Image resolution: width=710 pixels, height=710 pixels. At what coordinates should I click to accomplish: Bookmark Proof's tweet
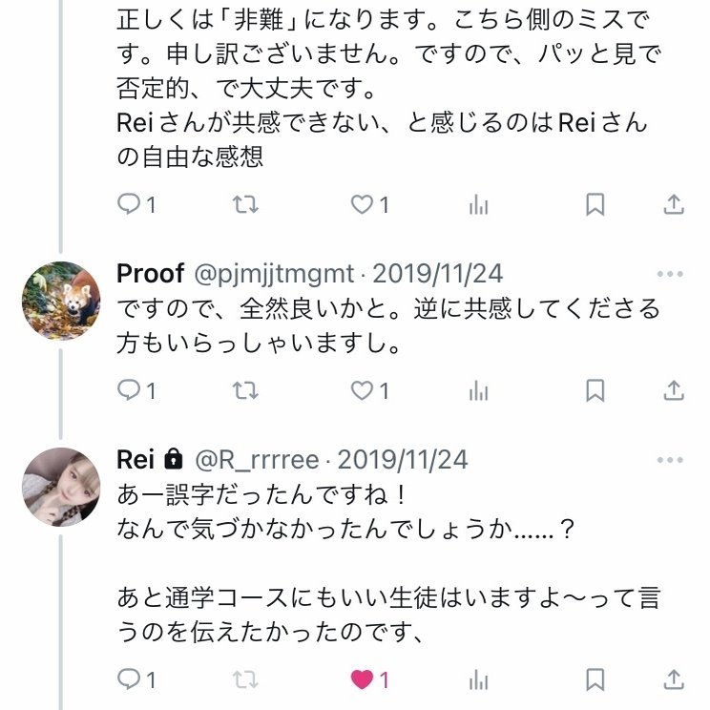[x=595, y=390]
